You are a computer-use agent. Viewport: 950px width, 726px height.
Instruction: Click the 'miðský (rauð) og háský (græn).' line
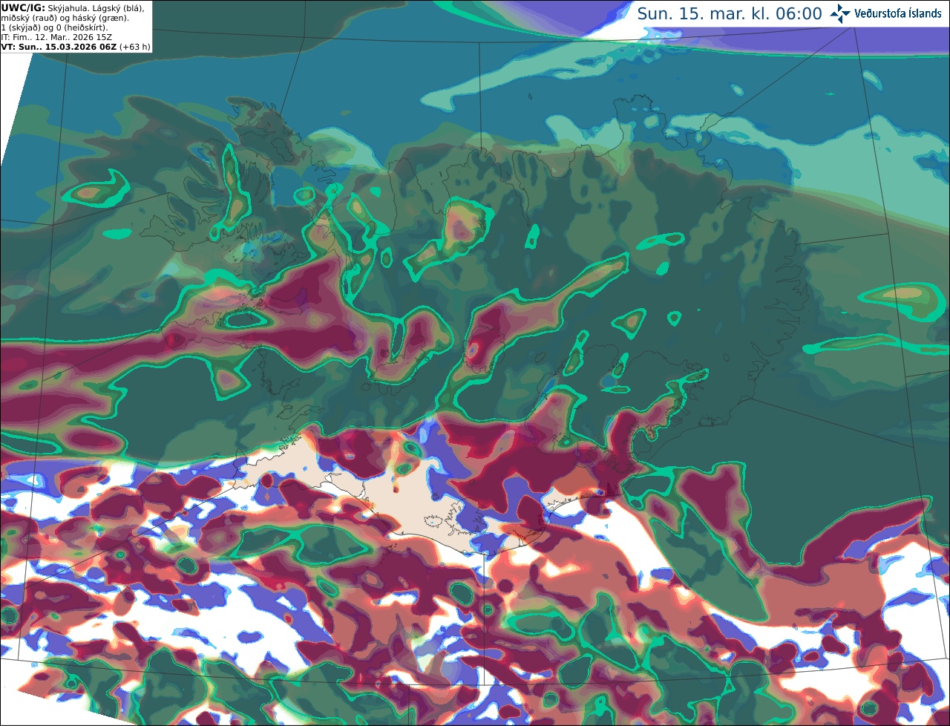[65, 18]
